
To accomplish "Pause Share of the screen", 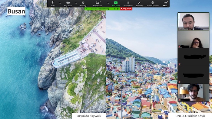I will click(x=128, y=4).
